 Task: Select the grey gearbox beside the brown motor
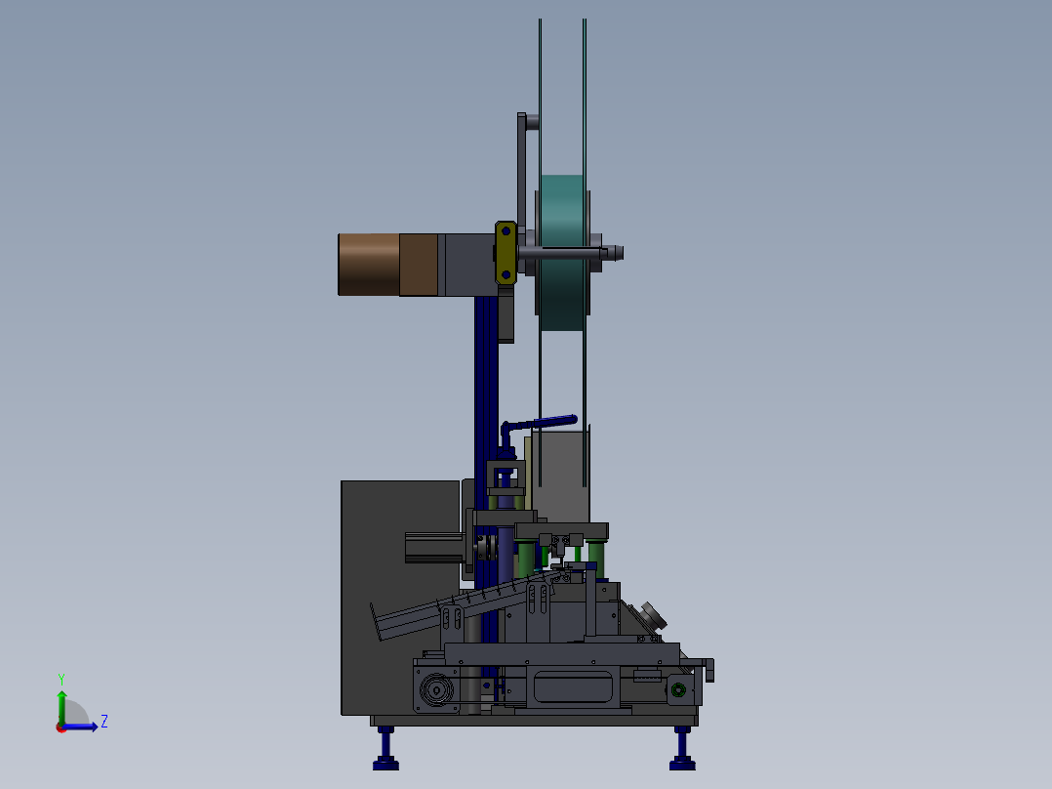point(469,265)
